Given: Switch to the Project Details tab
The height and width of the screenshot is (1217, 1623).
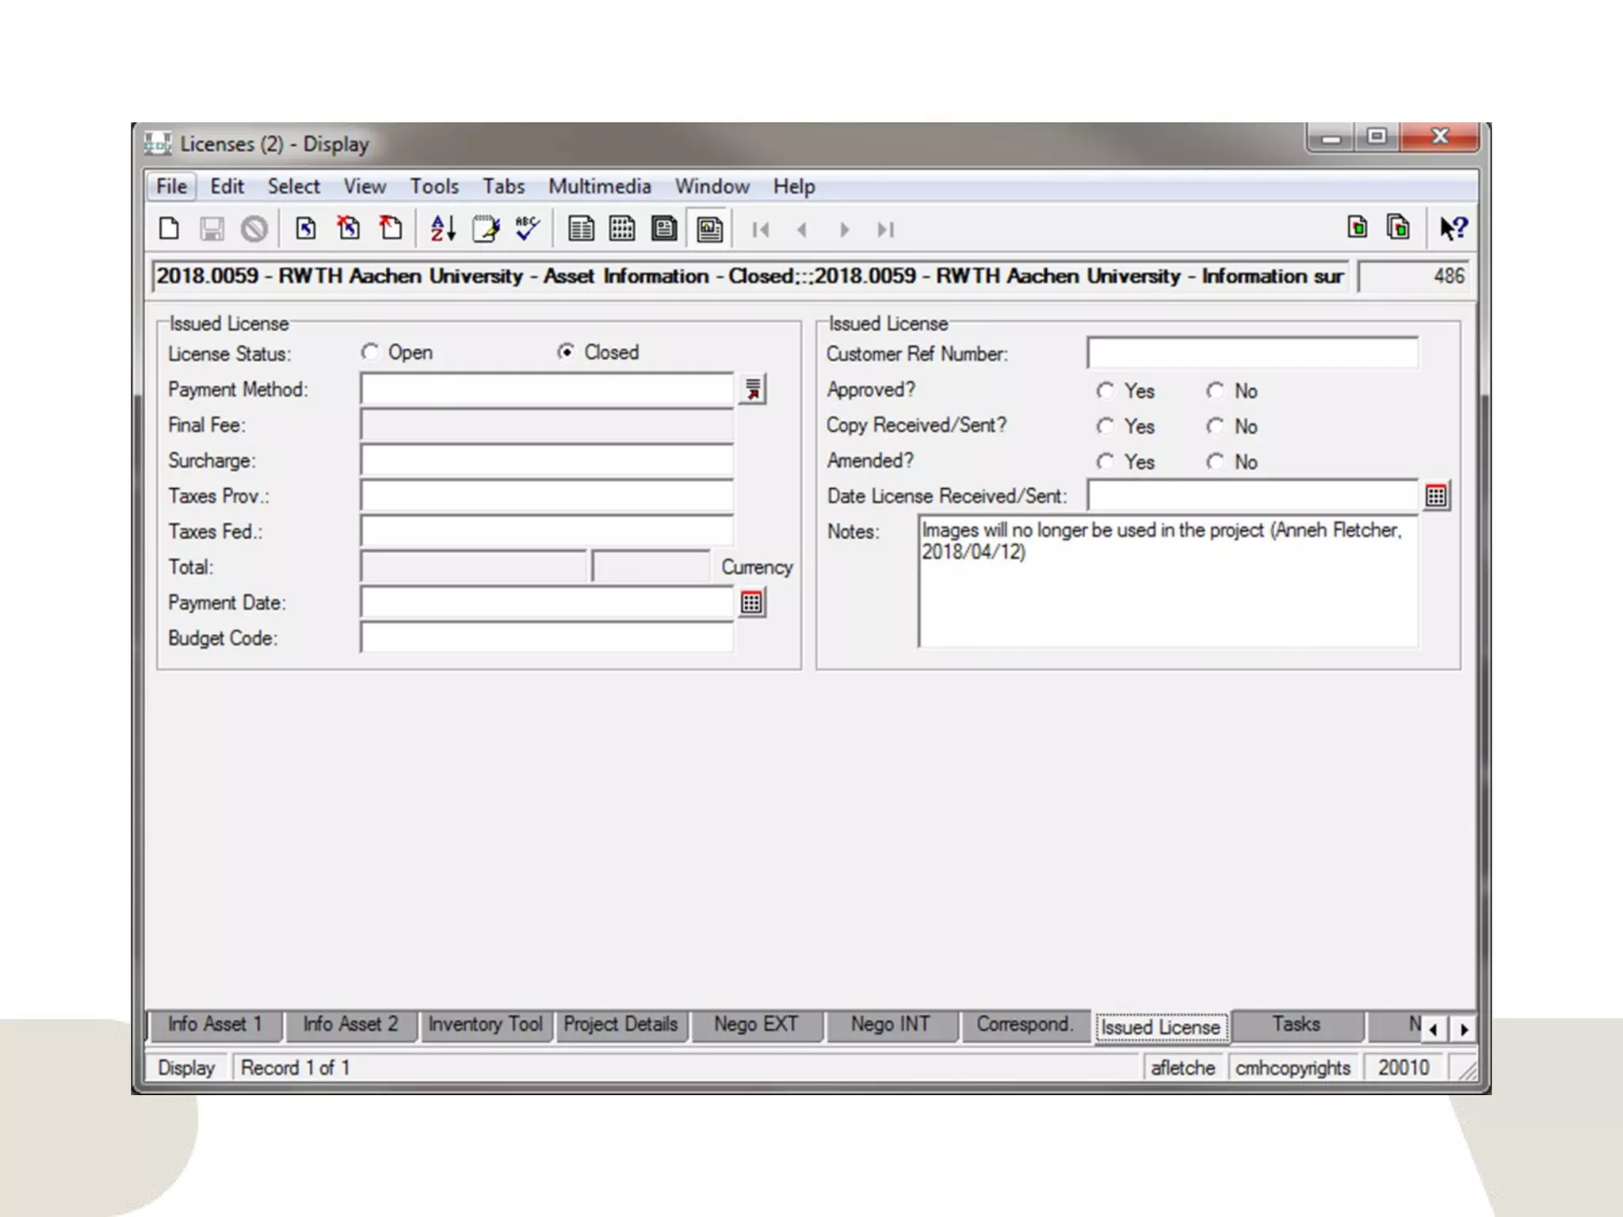Looking at the screenshot, I should coord(621,1024).
